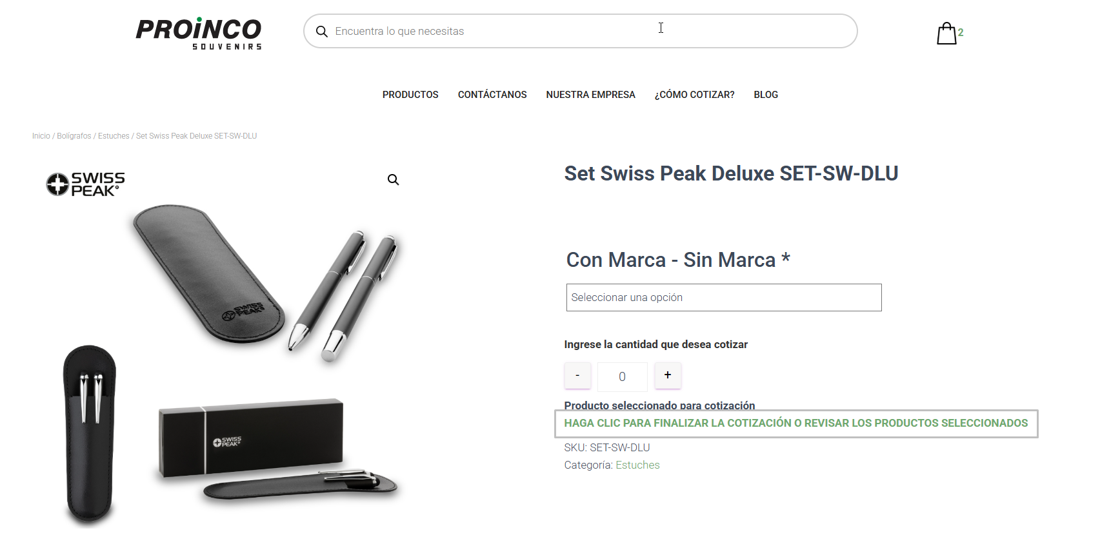Zoom product image with magnifier icon
Viewport: 1100px width, 546px height.
(393, 180)
